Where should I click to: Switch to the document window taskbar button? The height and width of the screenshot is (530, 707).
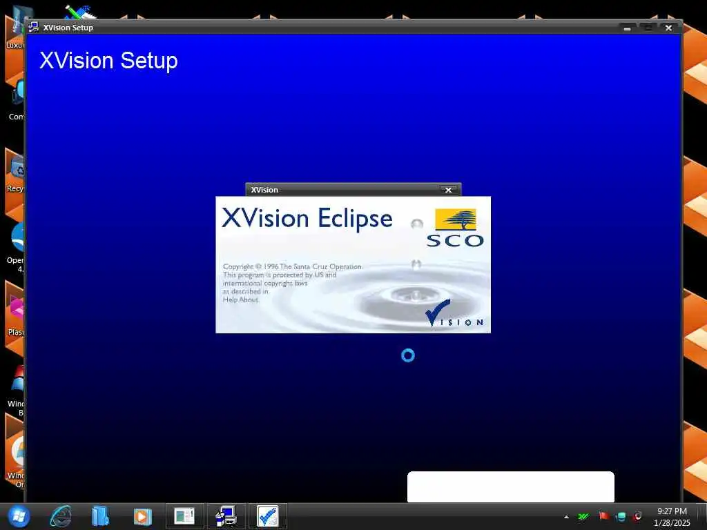[x=184, y=516]
